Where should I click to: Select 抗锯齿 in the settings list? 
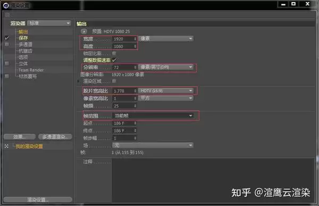point(26,51)
